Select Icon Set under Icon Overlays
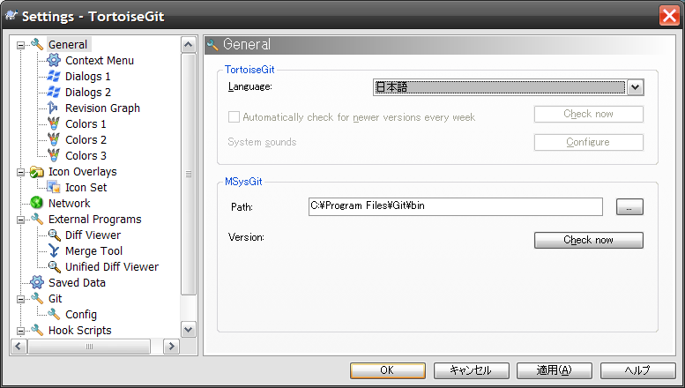The width and height of the screenshot is (685, 388). pos(86,188)
